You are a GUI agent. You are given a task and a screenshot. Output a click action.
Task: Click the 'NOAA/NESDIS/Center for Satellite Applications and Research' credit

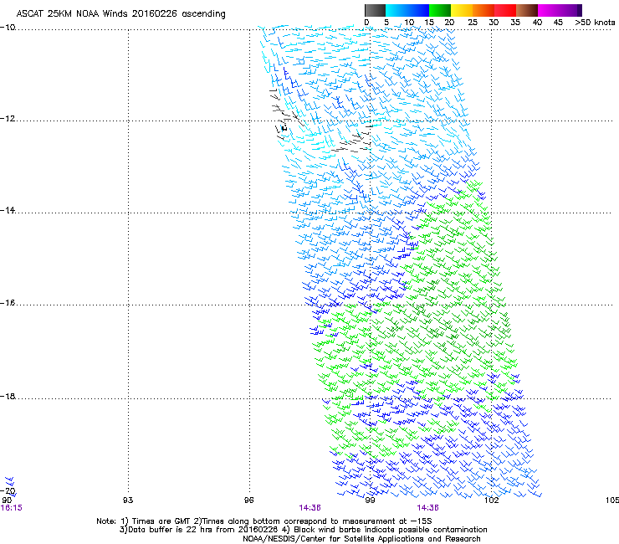click(x=361, y=539)
